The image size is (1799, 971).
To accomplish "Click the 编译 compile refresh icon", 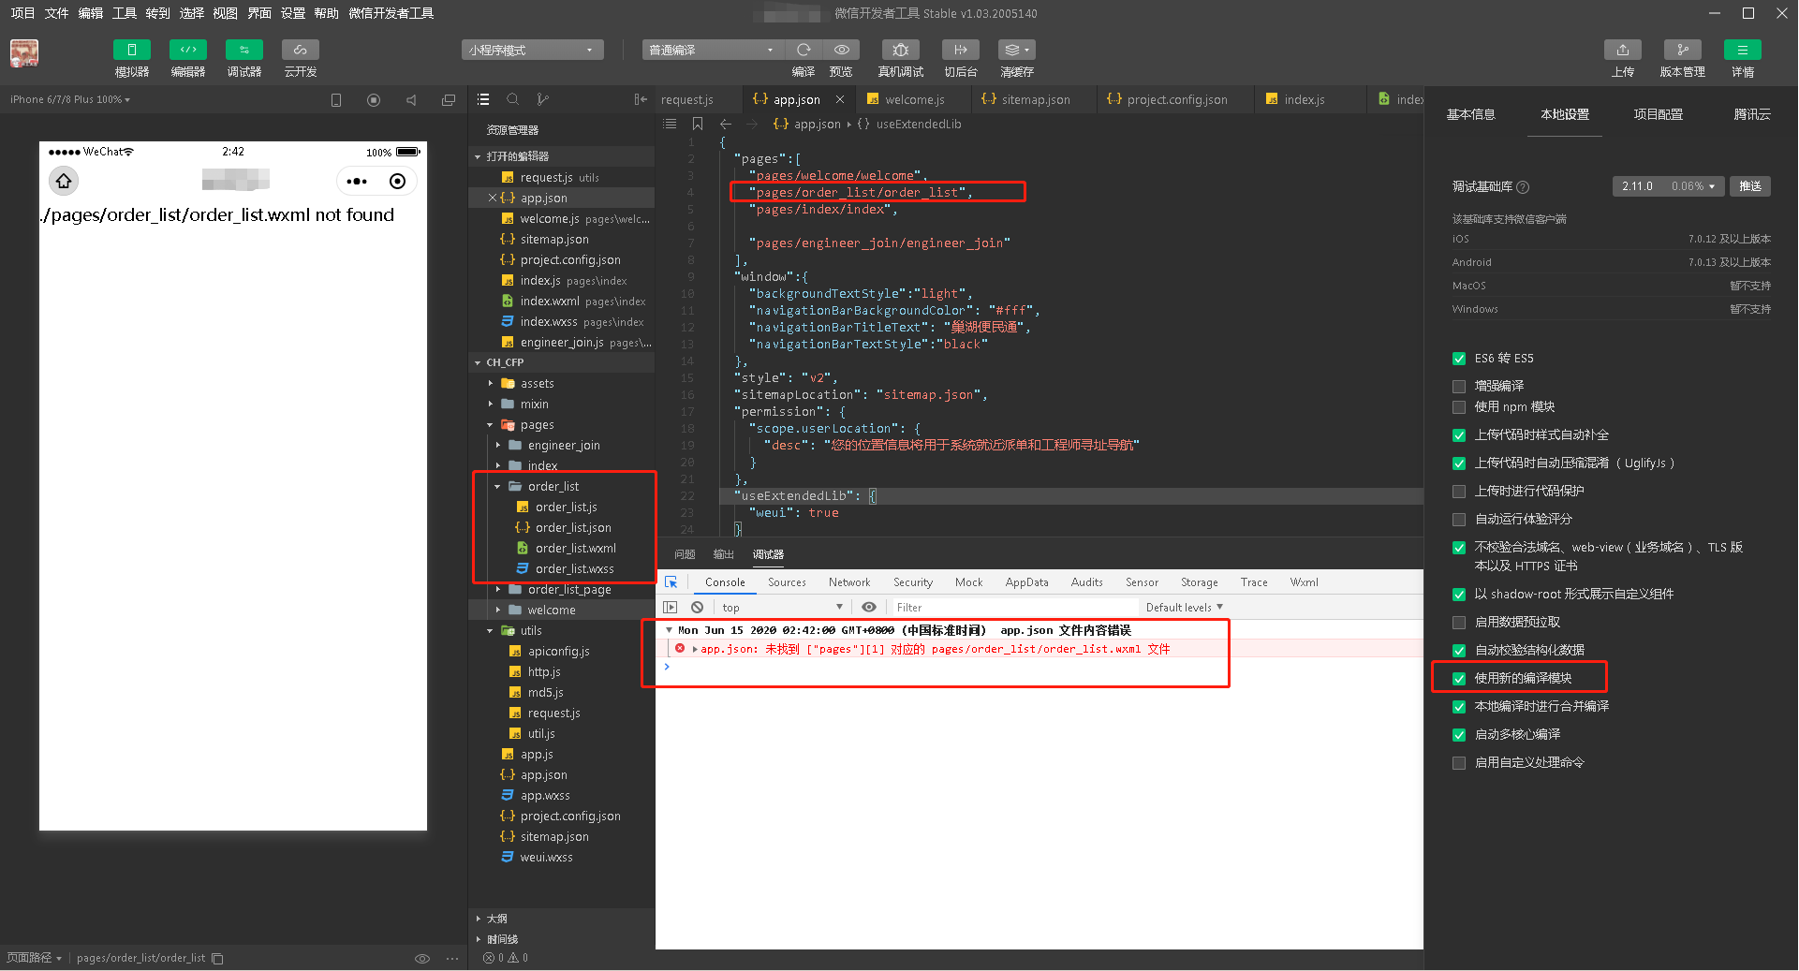I will coord(804,50).
